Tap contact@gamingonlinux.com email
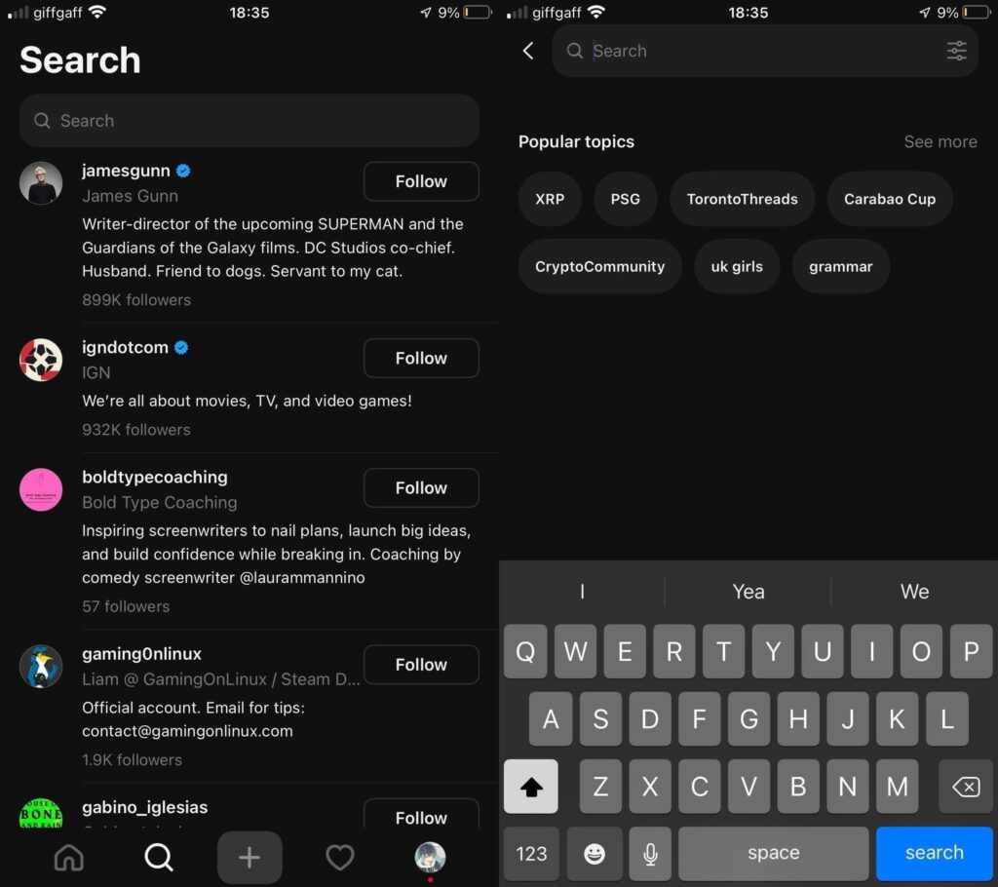 tap(187, 731)
